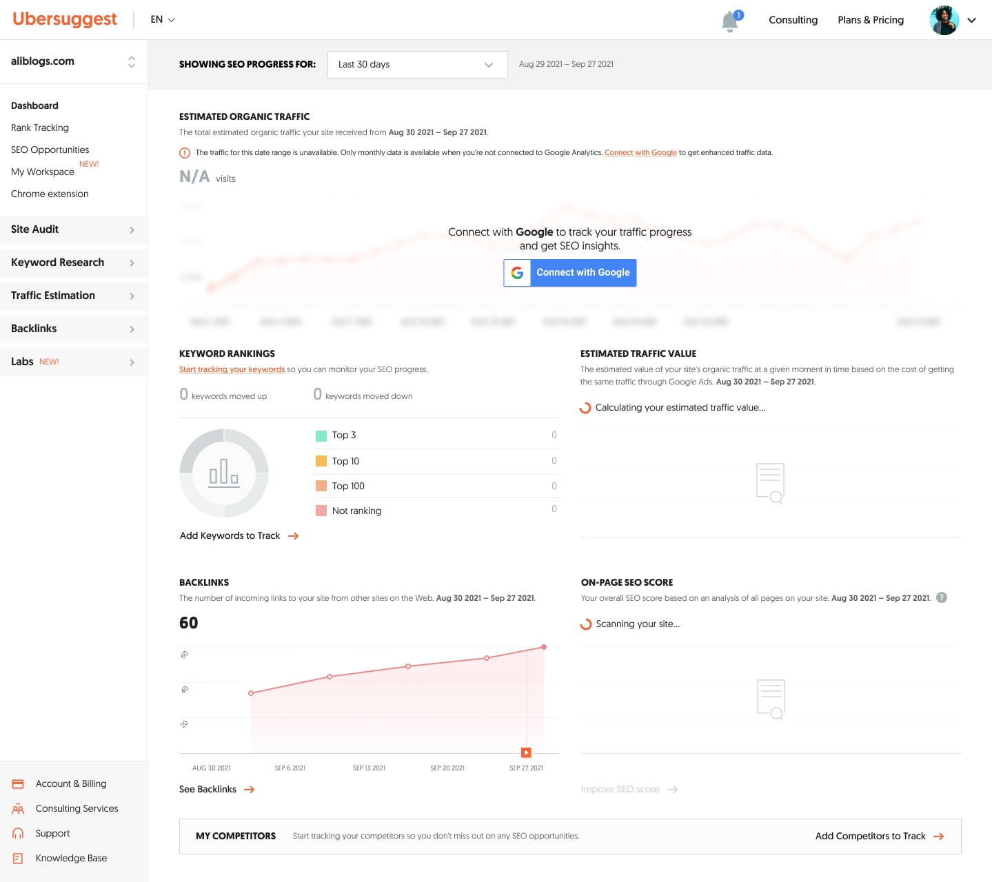
Task: Open Consulting Services
Action: click(x=77, y=809)
